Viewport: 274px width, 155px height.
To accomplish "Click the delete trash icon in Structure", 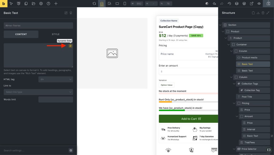I will click(263, 13).
